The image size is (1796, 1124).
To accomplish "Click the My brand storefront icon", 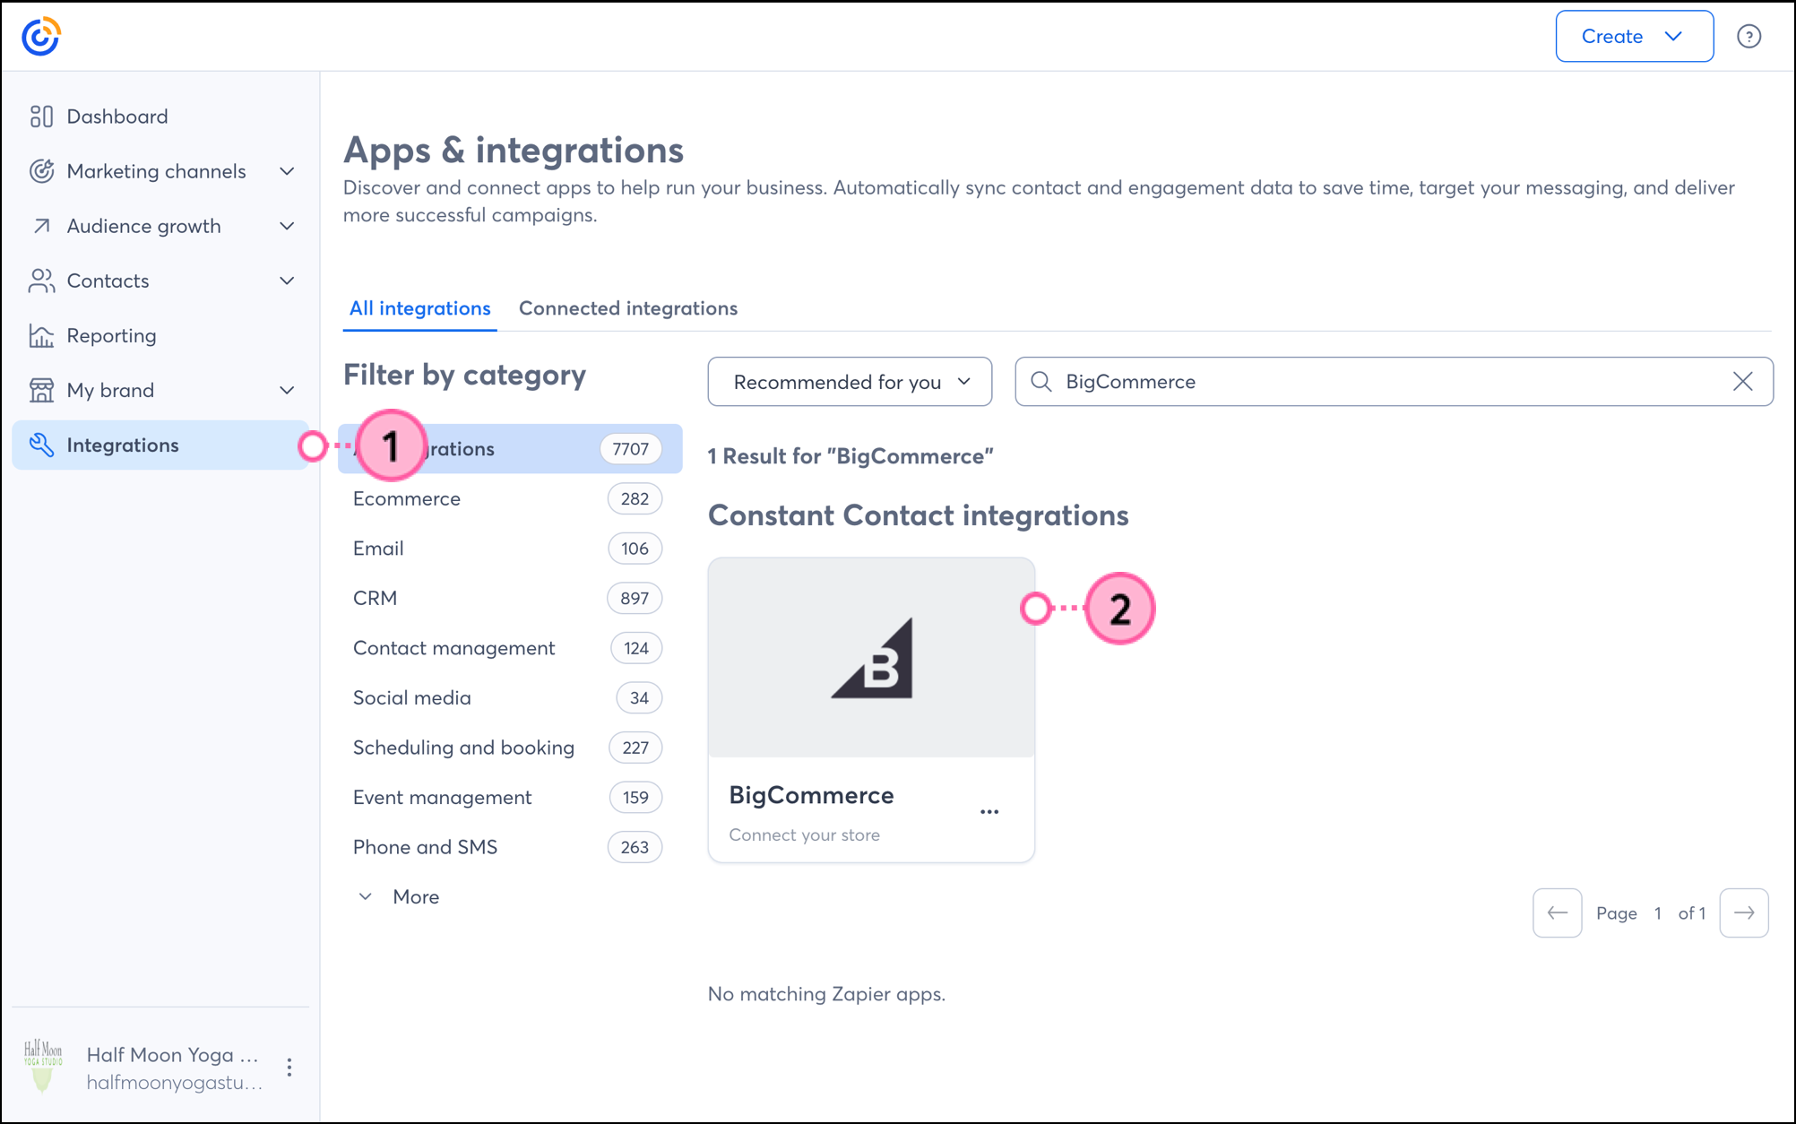I will coord(41,390).
